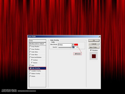Image resolution: width=125 pixels, height=94 pixels.
Task: Enable the Outer Glow effect checkbox
Action: pos(30,52)
